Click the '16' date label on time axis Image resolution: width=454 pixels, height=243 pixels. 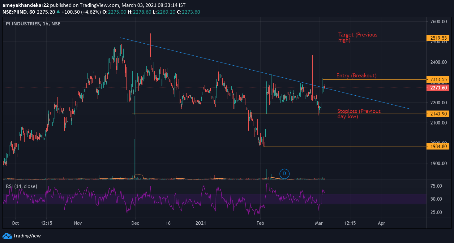[168, 223]
